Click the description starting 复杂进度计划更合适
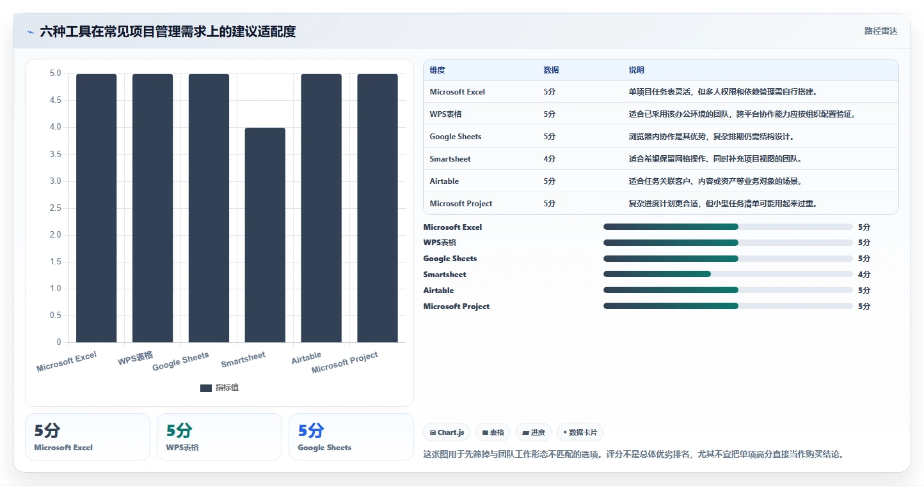Image resolution: width=924 pixels, height=486 pixels. point(723,204)
